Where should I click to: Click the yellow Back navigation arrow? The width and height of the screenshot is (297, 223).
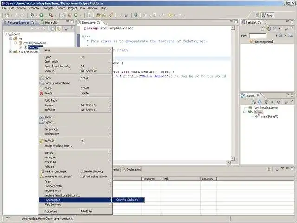(x=170, y=15)
